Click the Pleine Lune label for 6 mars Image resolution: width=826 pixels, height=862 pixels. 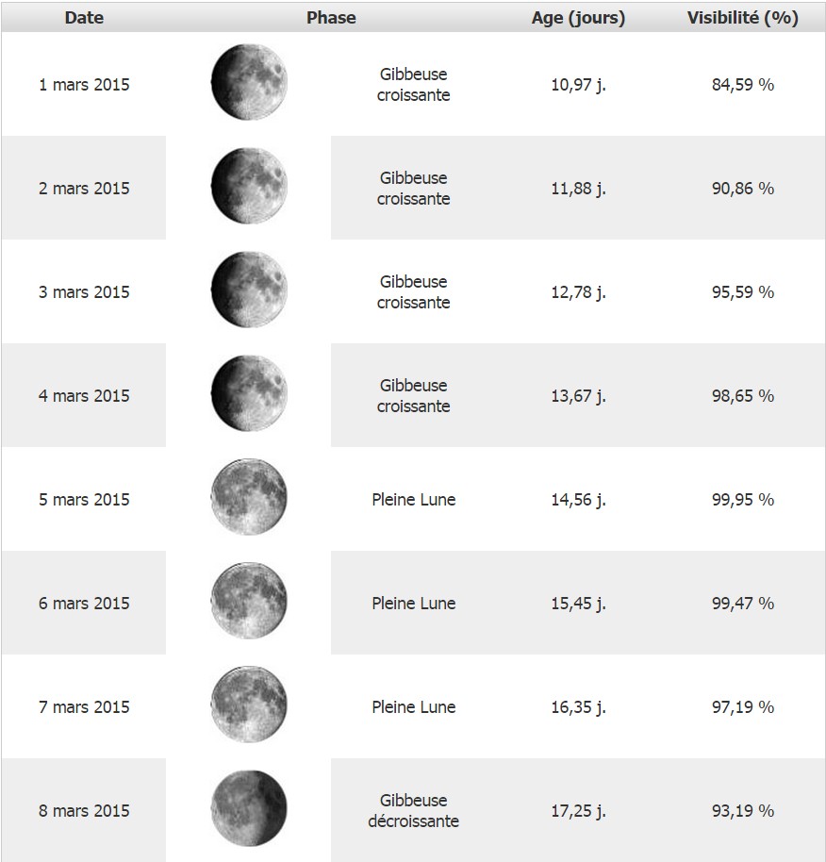414,604
